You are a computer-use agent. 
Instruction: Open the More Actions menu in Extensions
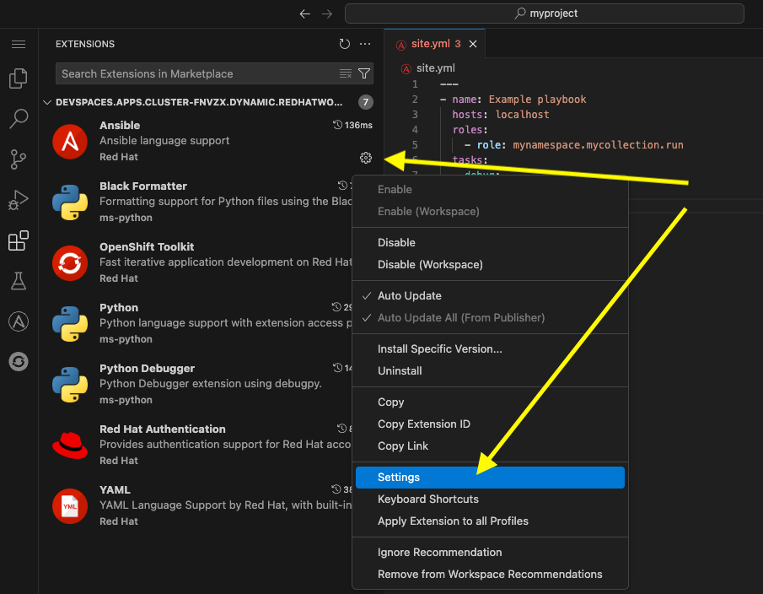(364, 44)
